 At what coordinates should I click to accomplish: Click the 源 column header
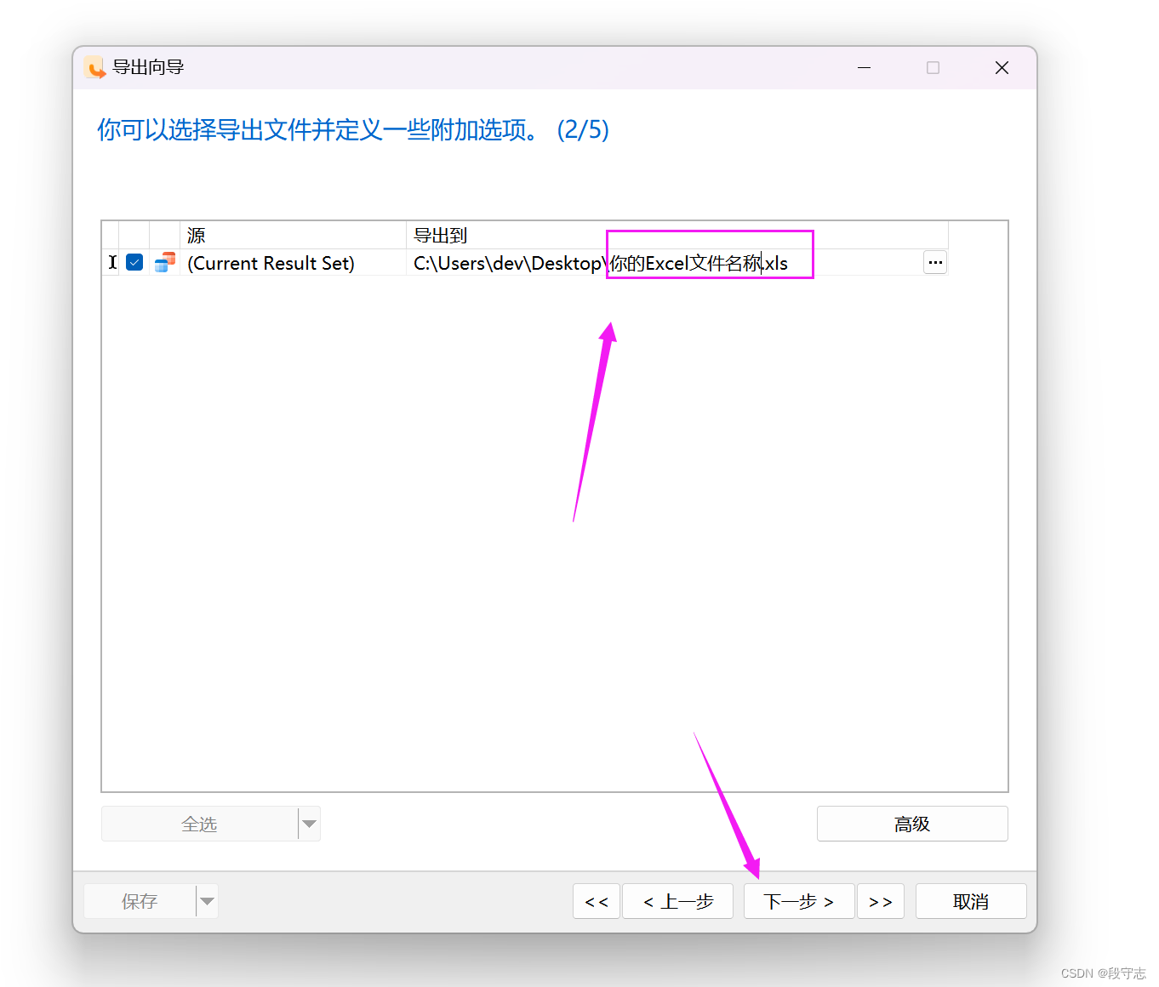293,235
